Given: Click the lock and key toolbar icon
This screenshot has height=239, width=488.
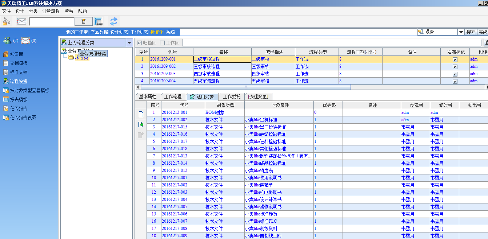Looking at the screenshot, I should coord(7,21).
